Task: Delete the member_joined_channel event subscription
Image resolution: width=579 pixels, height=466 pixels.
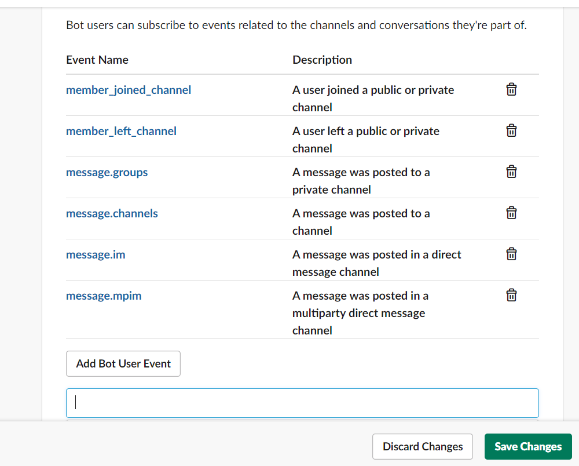Action: 511,90
